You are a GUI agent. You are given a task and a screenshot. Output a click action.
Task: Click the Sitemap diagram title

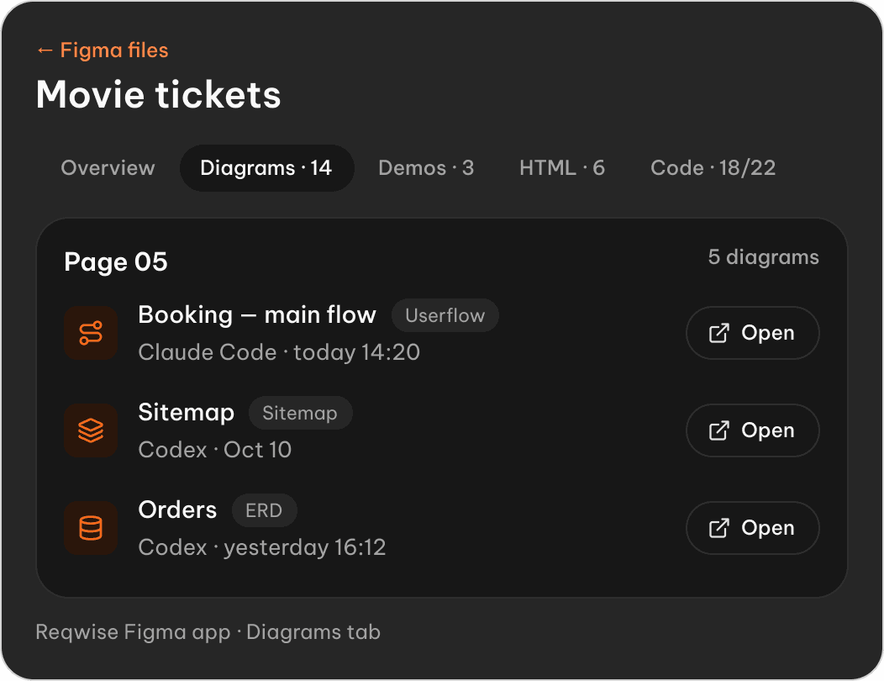[186, 413]
